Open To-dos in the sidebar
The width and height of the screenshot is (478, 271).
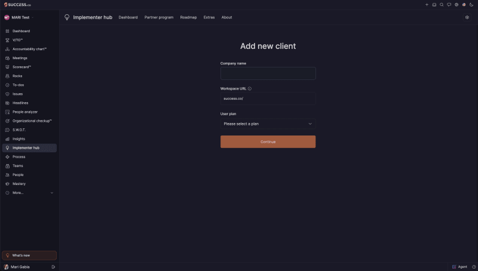29,85
